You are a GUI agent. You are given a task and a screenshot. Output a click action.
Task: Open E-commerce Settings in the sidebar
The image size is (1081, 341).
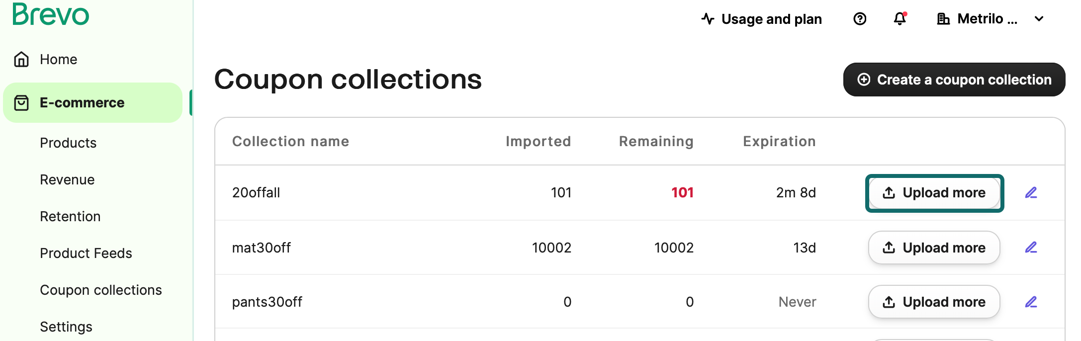[x=66, y=327]
